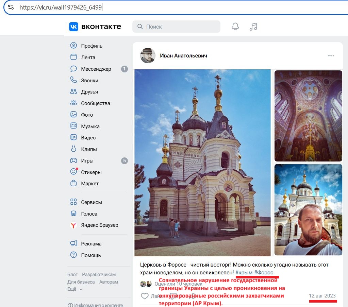
Task: Click the Музыка sidebar icon
Action: (73, 126)
